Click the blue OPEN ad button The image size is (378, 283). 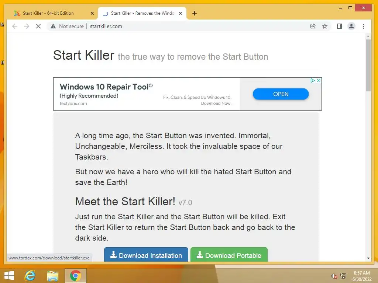[281, 94]
